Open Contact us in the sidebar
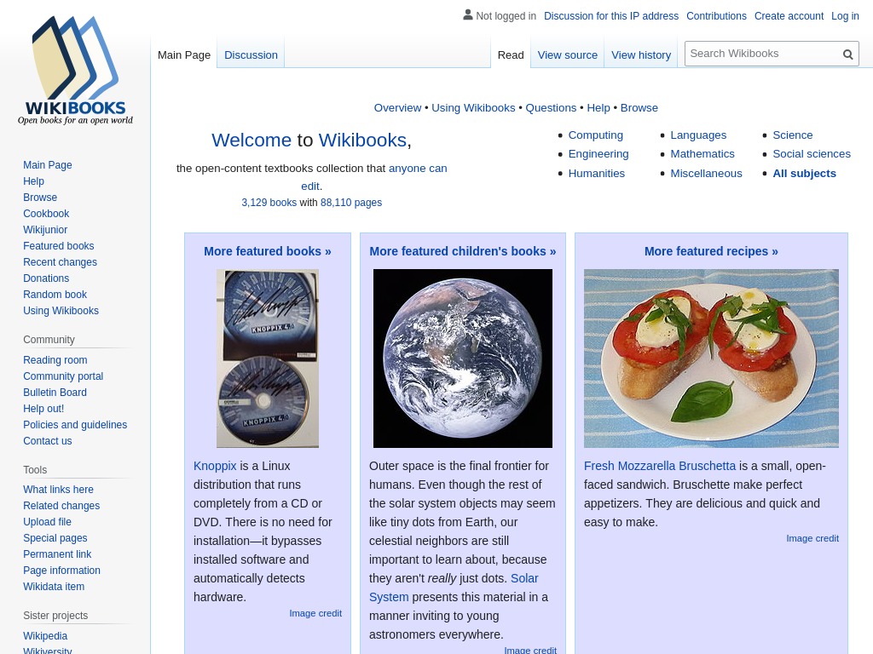 tap(48, 440)
